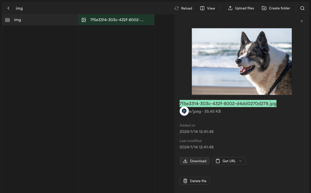The height and width of the screenshot is (193, 311).
Task: Click the Upload files button
Action: pos(241,8)
